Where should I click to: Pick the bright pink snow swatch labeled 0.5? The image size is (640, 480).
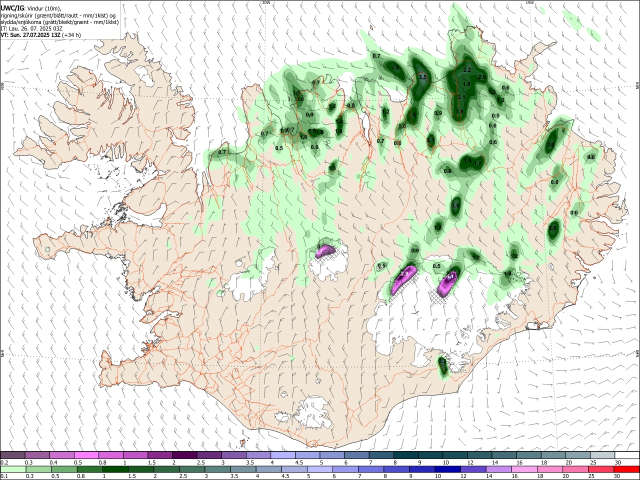point(86,455)
